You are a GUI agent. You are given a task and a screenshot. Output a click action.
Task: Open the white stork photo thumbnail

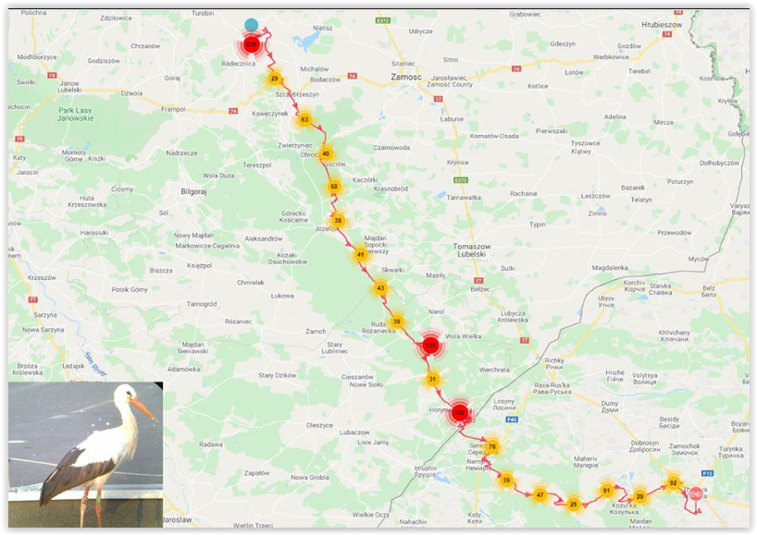pos(85,455)
